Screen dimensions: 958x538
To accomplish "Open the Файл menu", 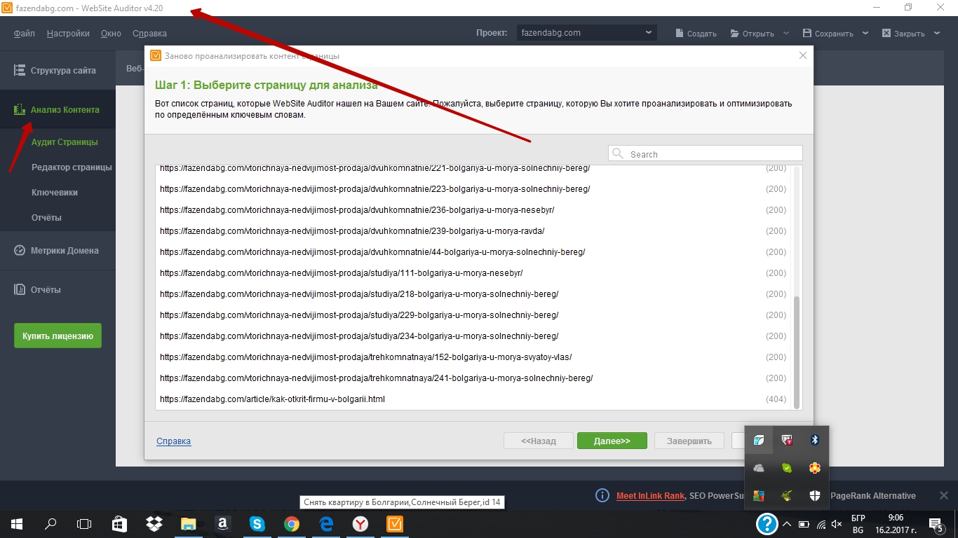I will tap(24, 33).
